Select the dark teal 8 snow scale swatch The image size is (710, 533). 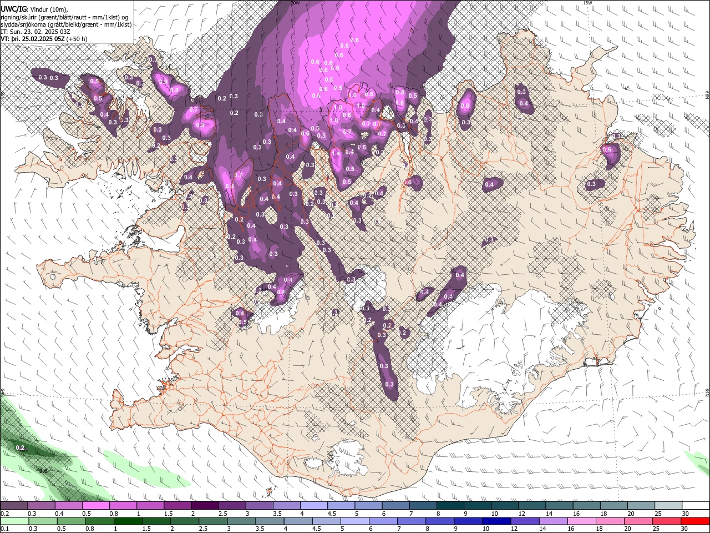pyautogui.click(x=450, y=506)
